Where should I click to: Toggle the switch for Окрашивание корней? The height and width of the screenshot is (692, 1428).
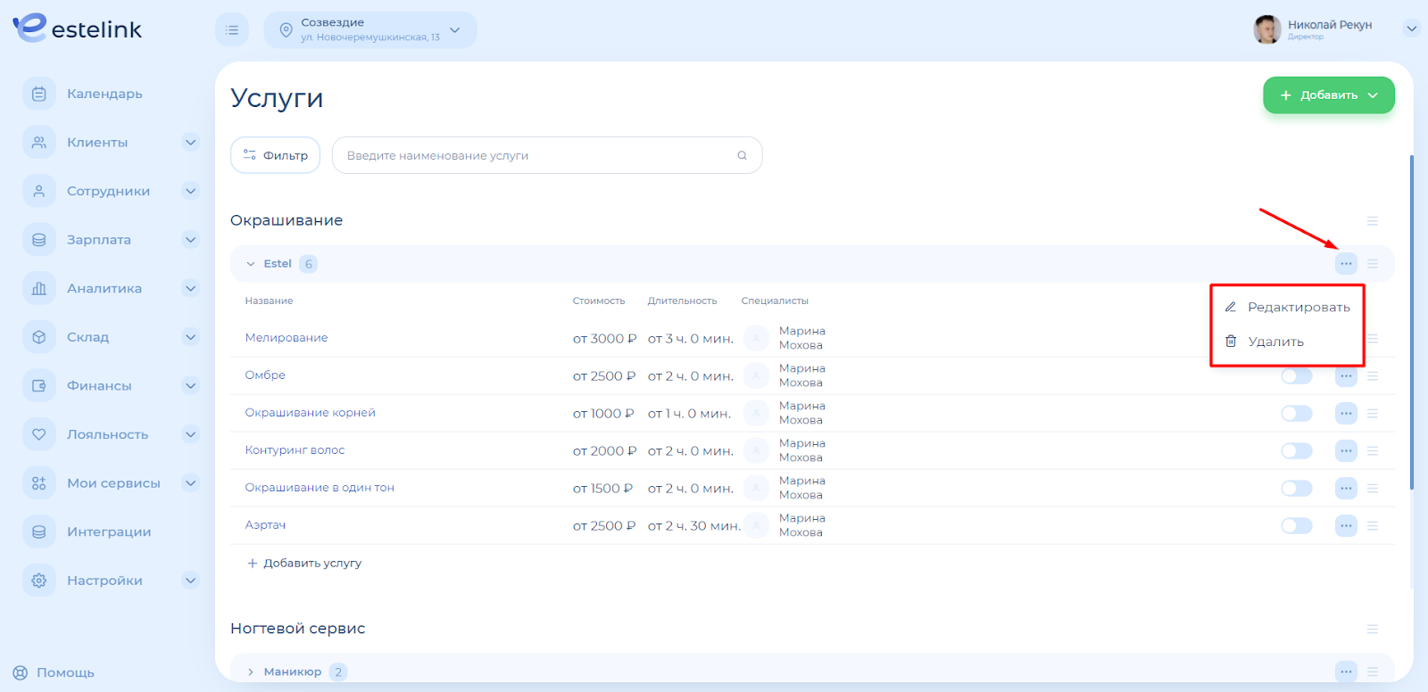tap(1296, 414)
